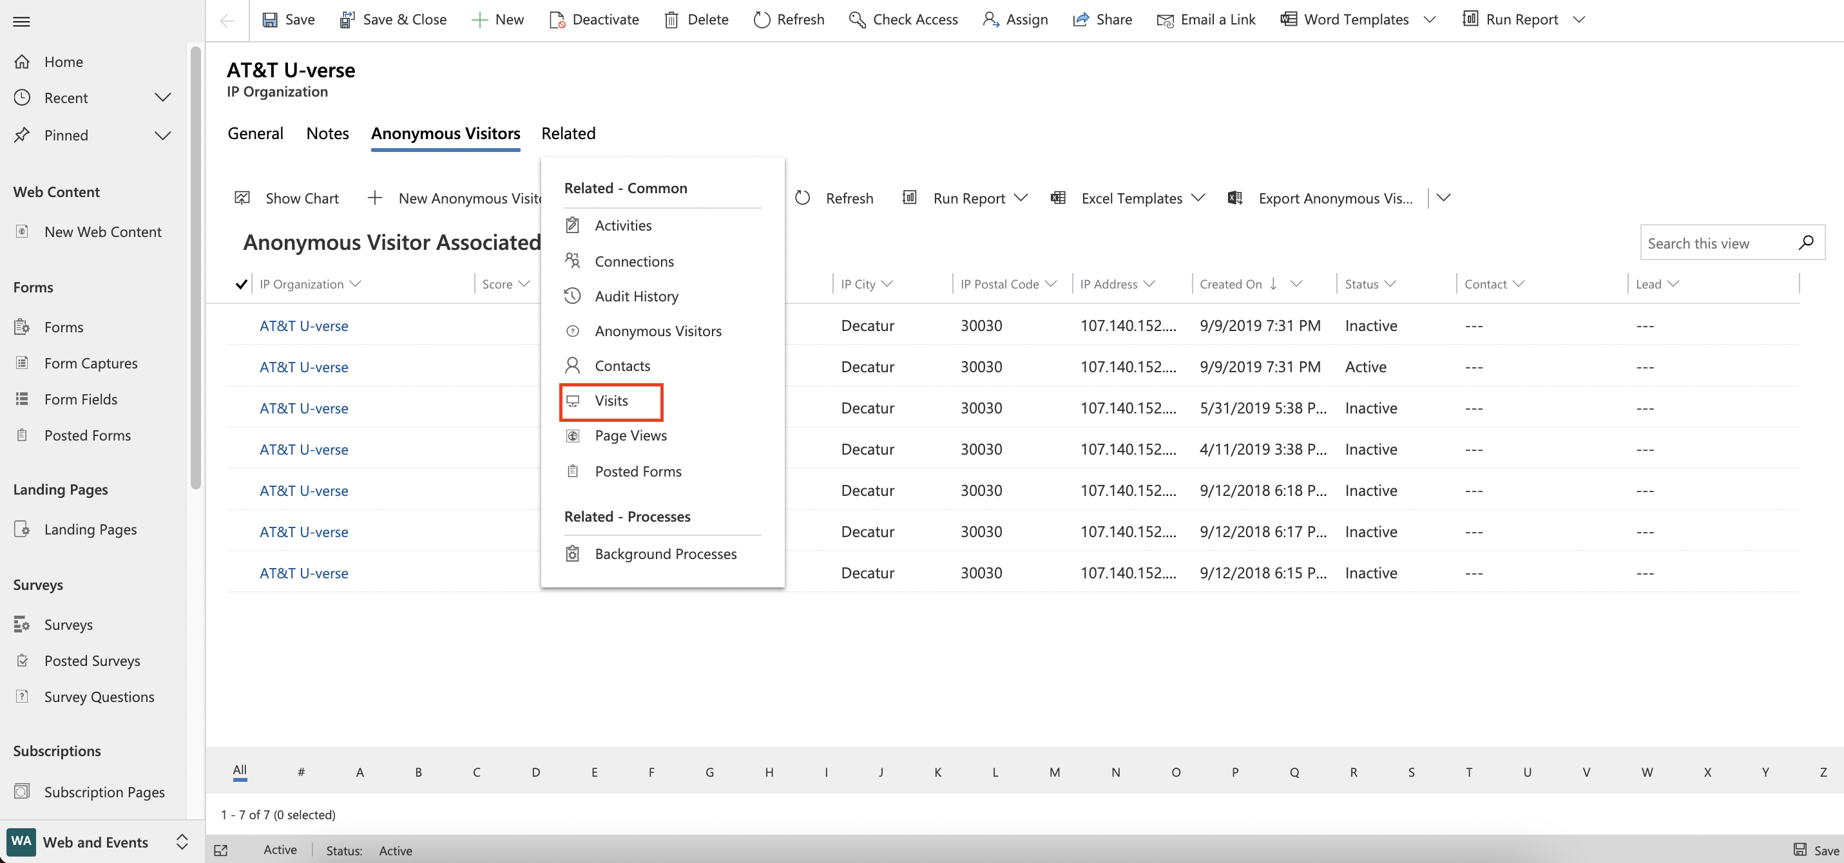Refresh the record from the top toolbar

(789, 19)
